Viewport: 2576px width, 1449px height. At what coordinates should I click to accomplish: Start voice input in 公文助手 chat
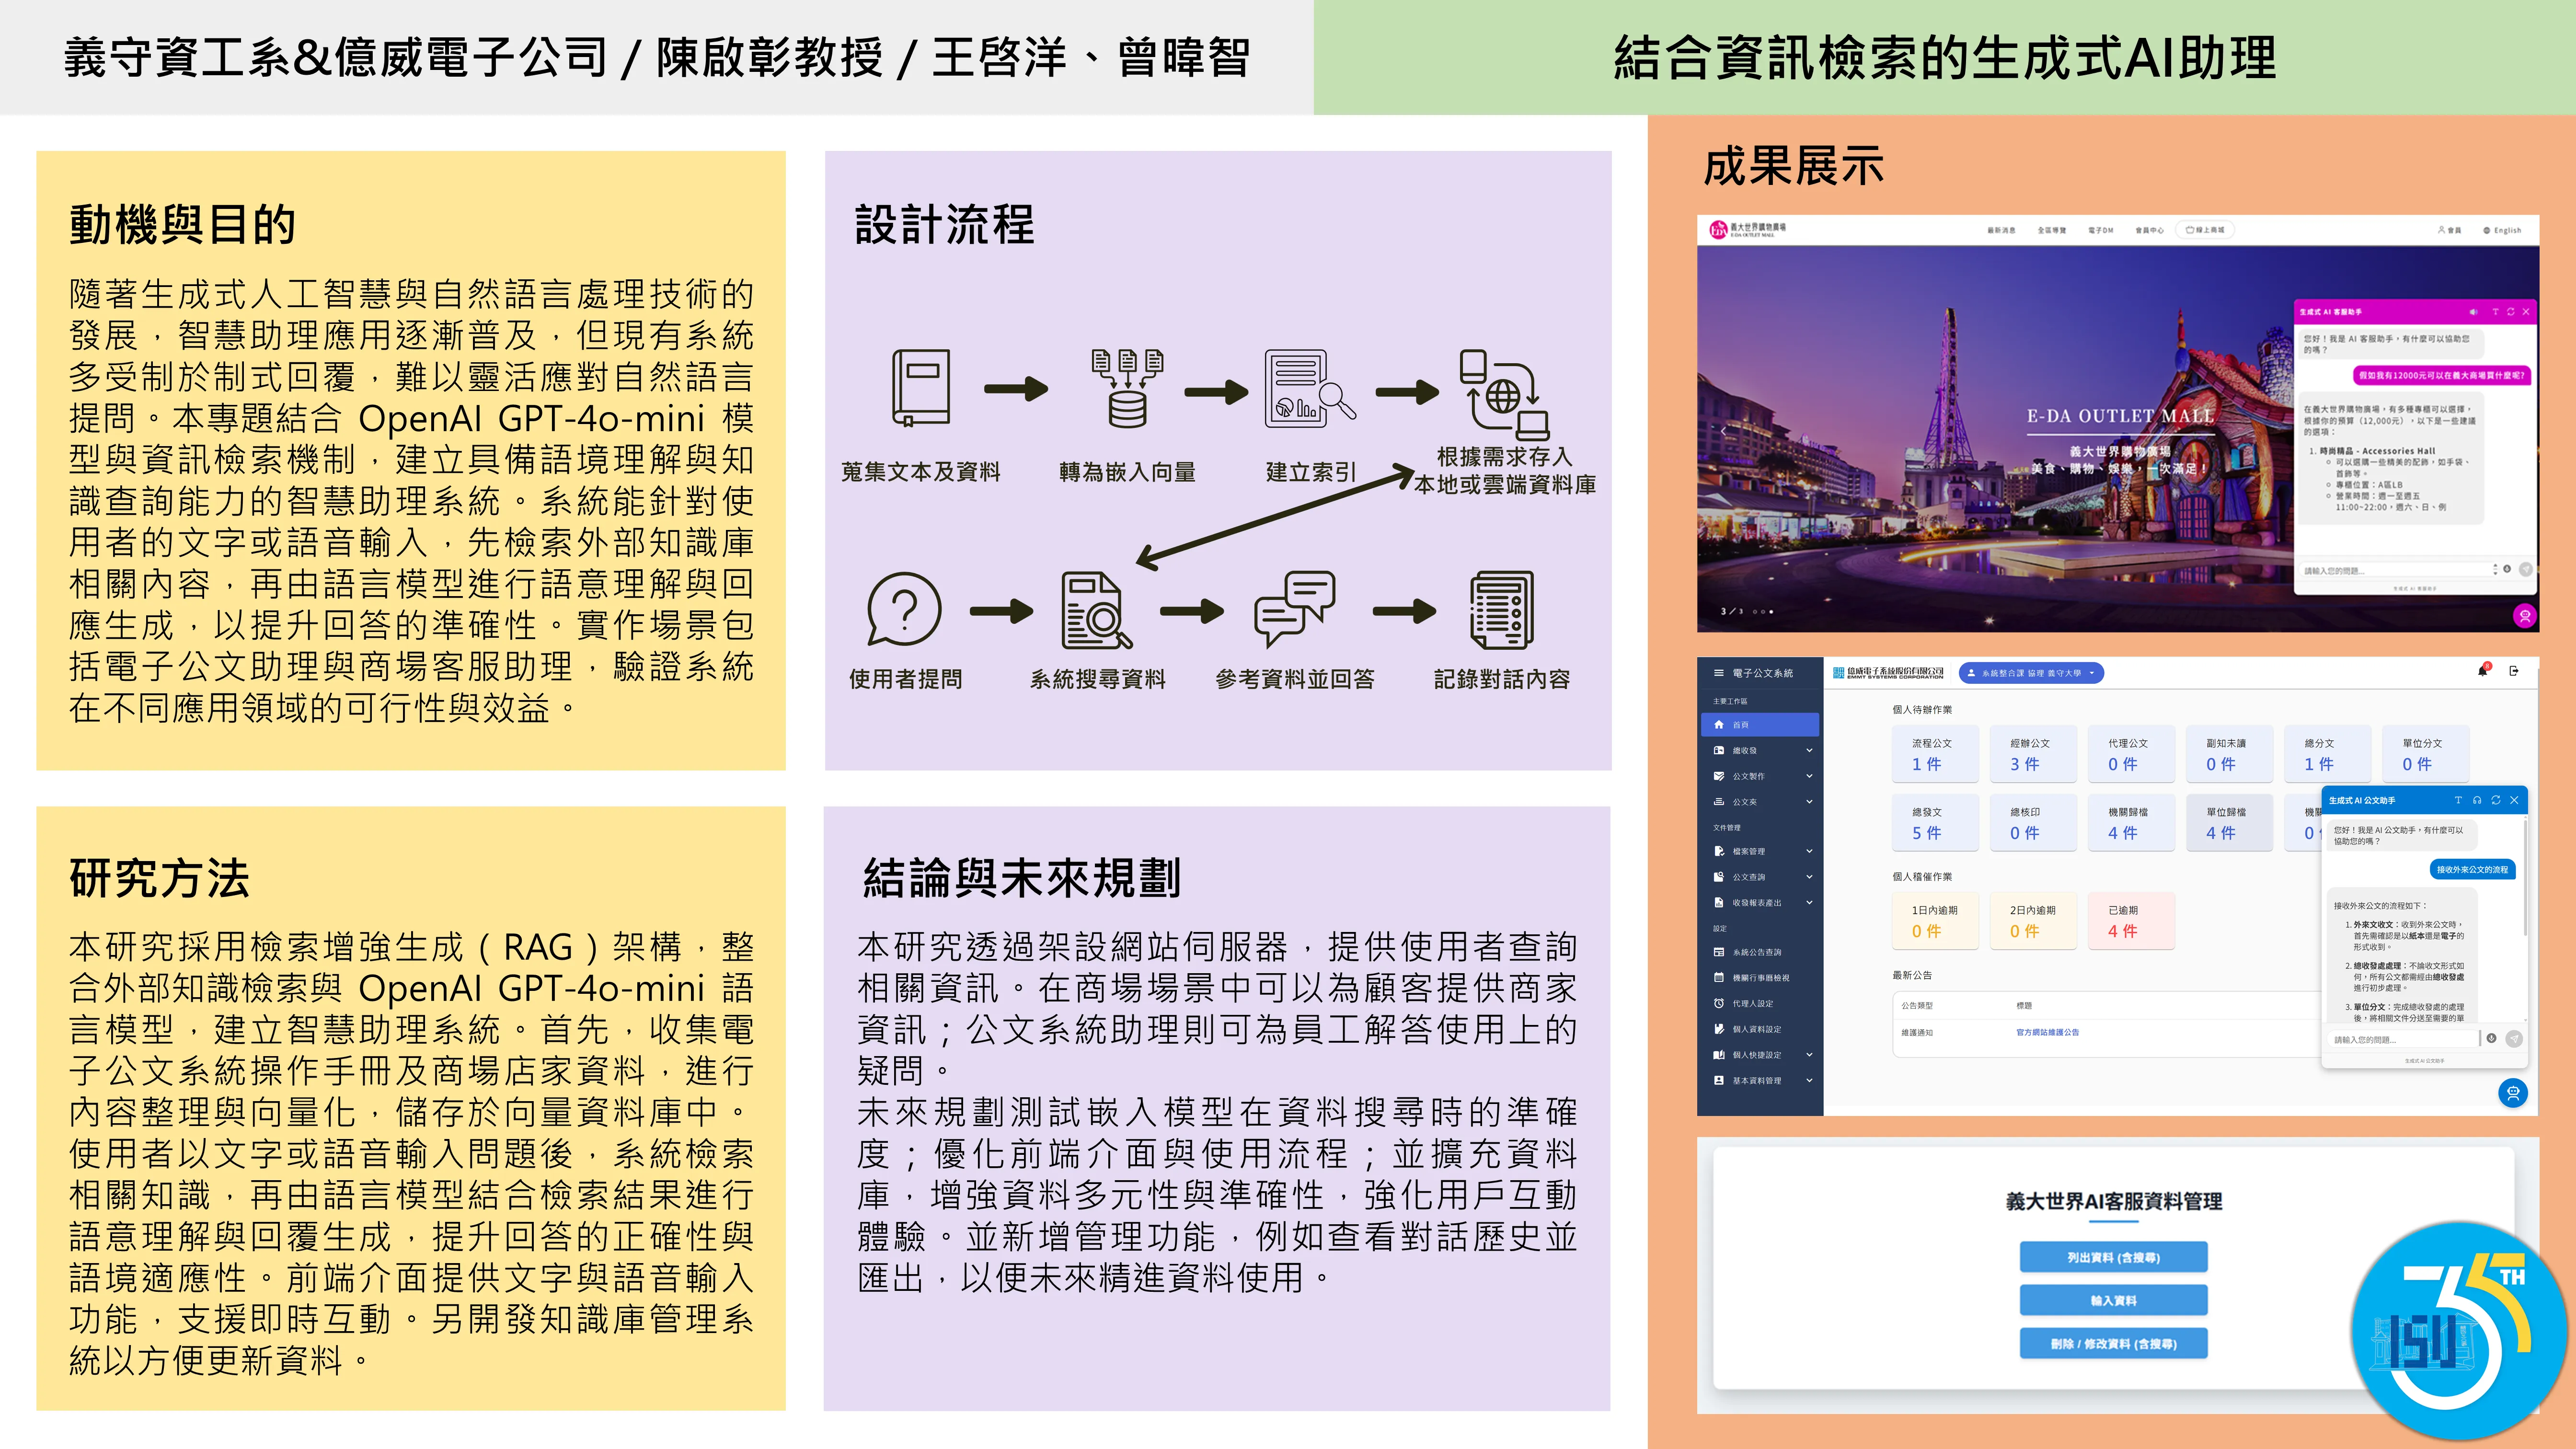coord(2492,1039)
